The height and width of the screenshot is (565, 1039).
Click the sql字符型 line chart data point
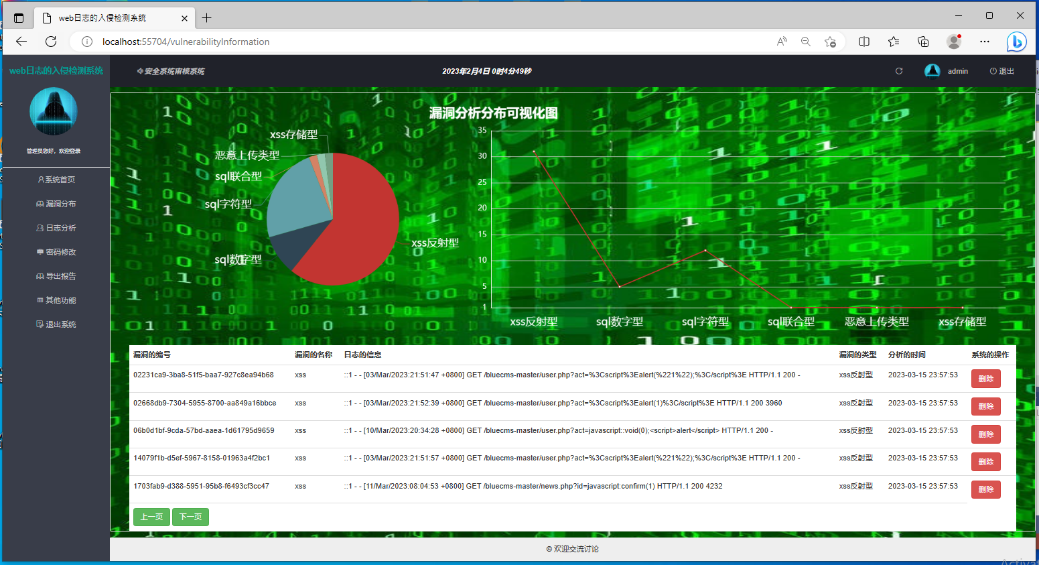(705, 251)
